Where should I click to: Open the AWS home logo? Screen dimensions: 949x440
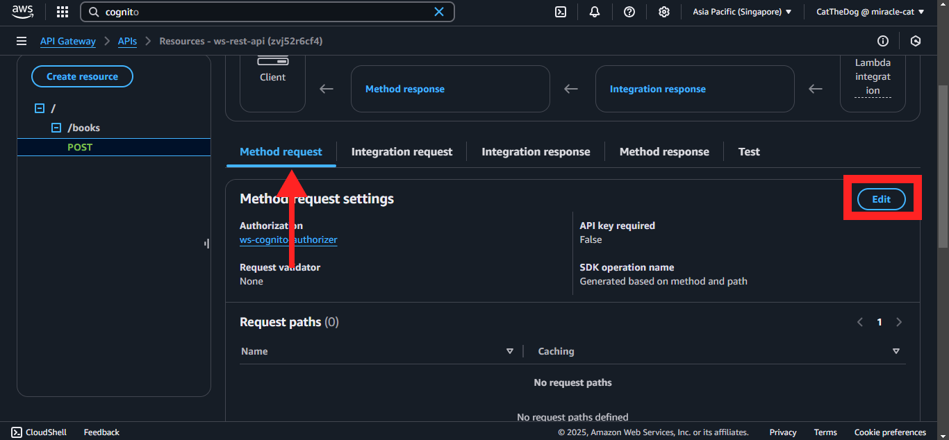tap(23, 11)
